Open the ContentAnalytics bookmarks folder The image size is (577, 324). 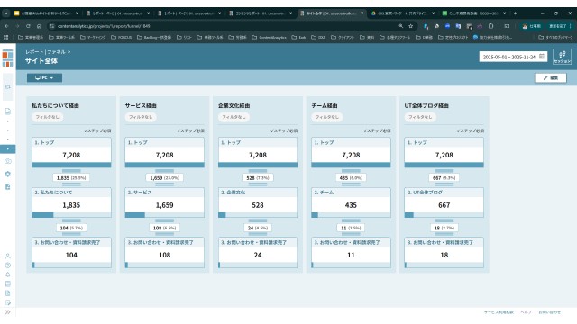270,37
